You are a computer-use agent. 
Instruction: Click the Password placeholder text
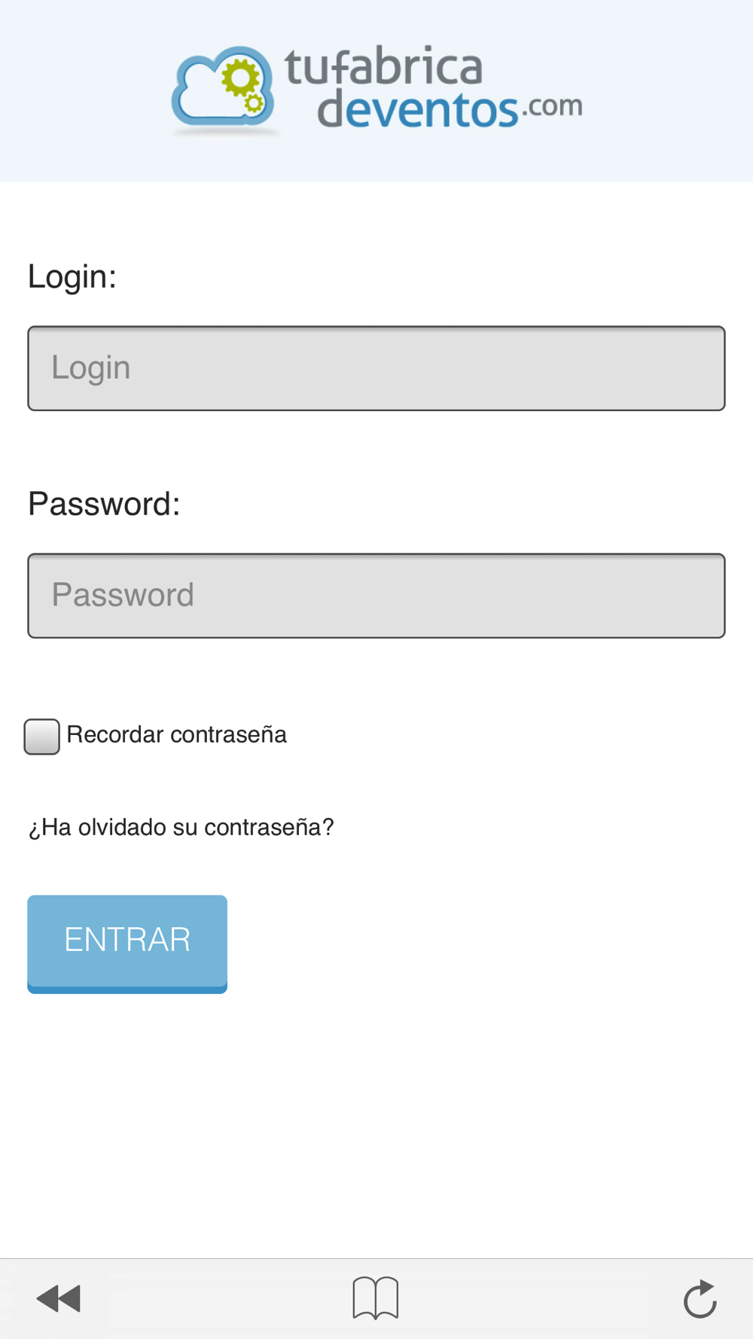[x=123, y=595]
